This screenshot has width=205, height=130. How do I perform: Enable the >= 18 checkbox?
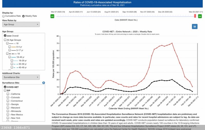(7, 54)
